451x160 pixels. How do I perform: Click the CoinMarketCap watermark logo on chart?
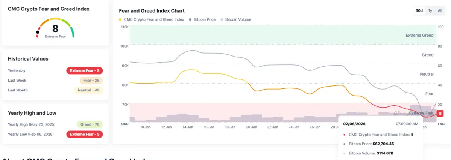[397, 114]
